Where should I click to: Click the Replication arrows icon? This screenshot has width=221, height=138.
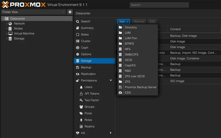(x=78, y=74)
